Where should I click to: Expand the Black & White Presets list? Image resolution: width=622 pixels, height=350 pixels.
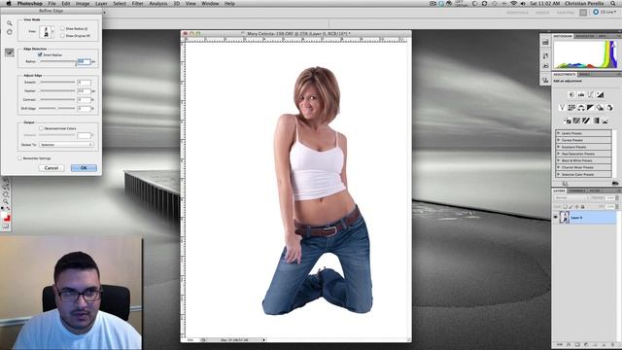pos(559,160)
